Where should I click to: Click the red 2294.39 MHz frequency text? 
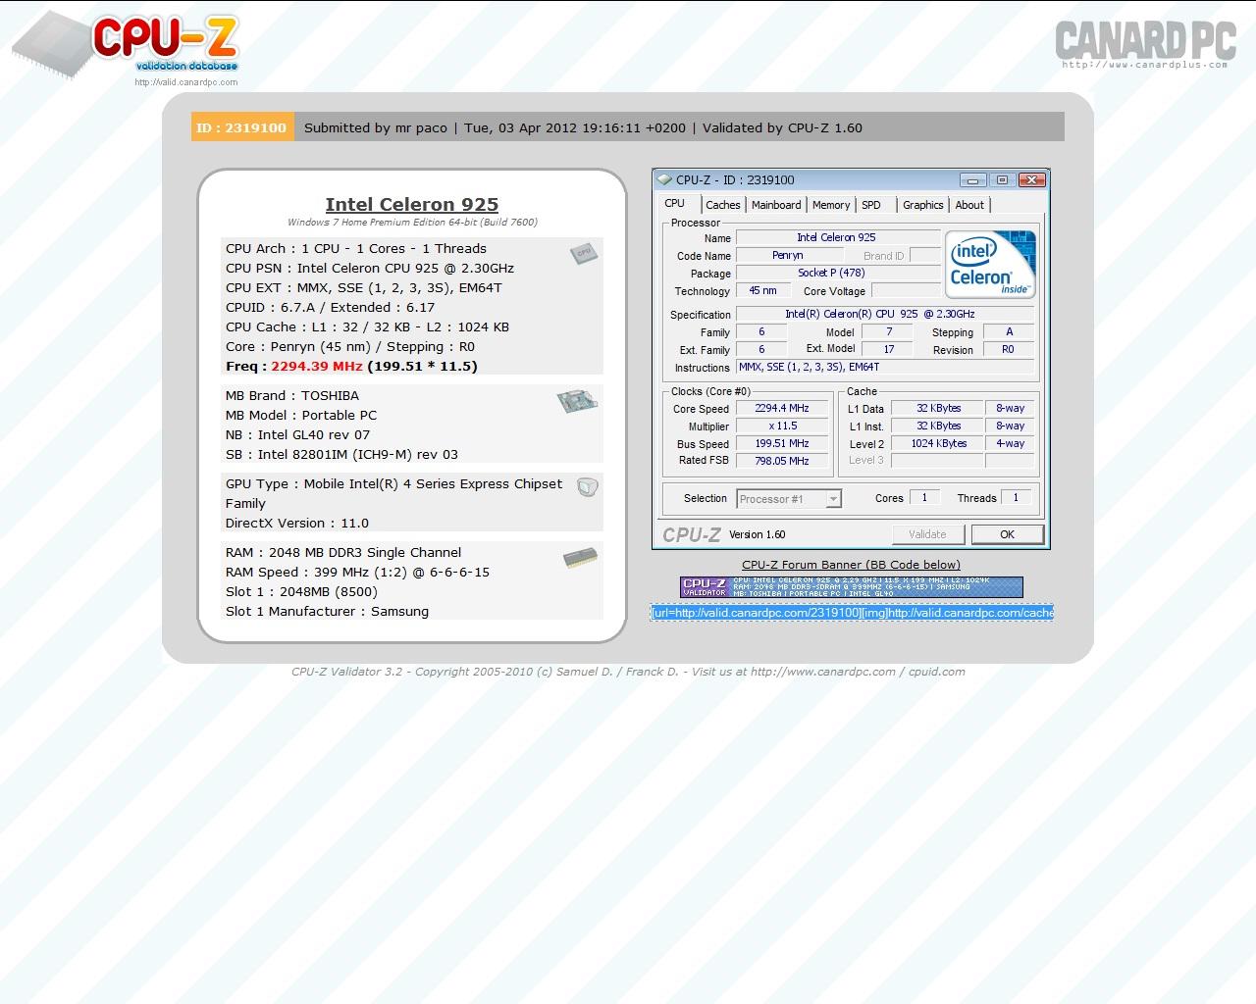click(x=317, y=366)
